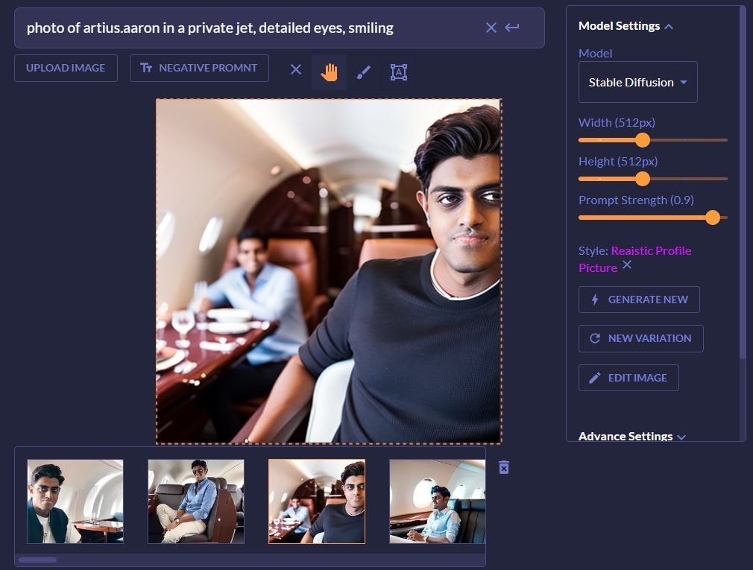Select the hand pan tool
753x570 pixels.
point(329,72)
